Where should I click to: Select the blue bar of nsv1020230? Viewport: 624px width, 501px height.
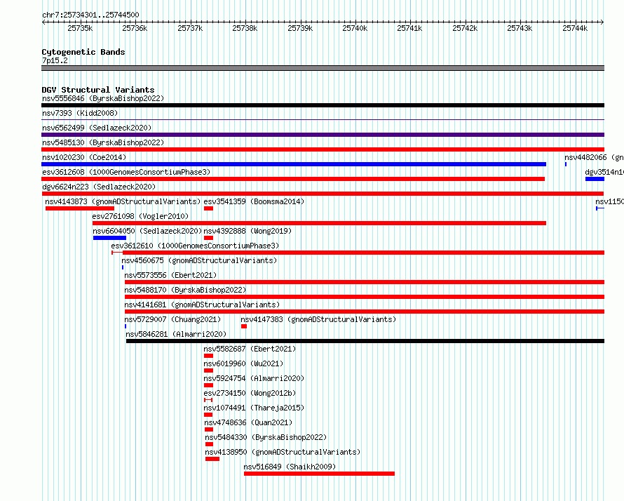click(x=294, y=164)
